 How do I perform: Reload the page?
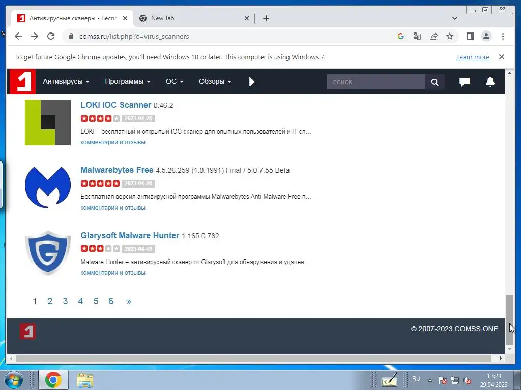(x=51, y=36)
